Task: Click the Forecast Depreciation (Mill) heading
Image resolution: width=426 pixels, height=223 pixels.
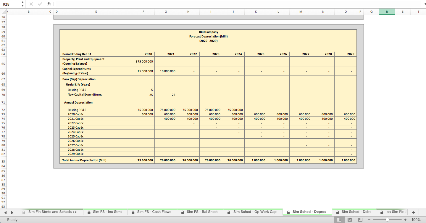Action: coord(209,36)
